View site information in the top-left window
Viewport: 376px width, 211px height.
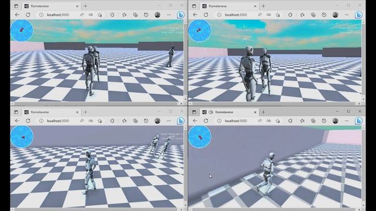(41, 15)
